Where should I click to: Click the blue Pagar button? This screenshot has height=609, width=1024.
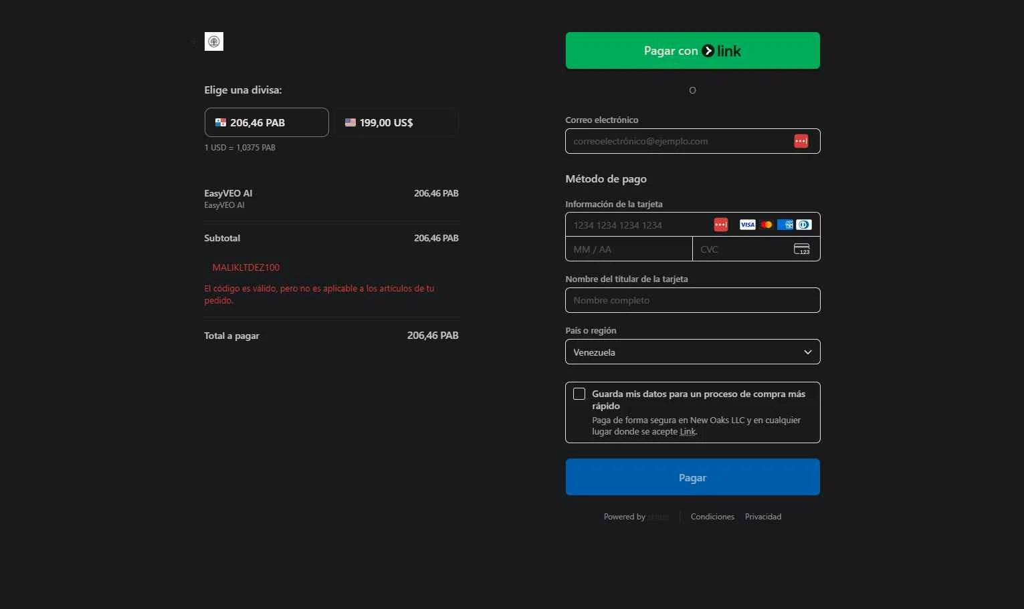click(692, 477)
